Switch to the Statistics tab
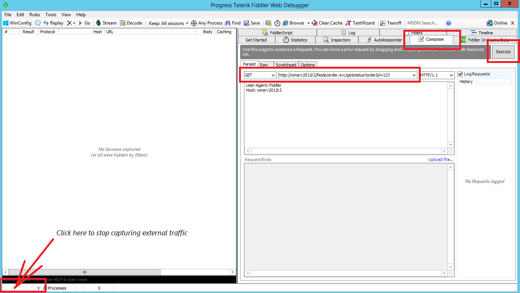The image size is (520, 293). [295, 40]
